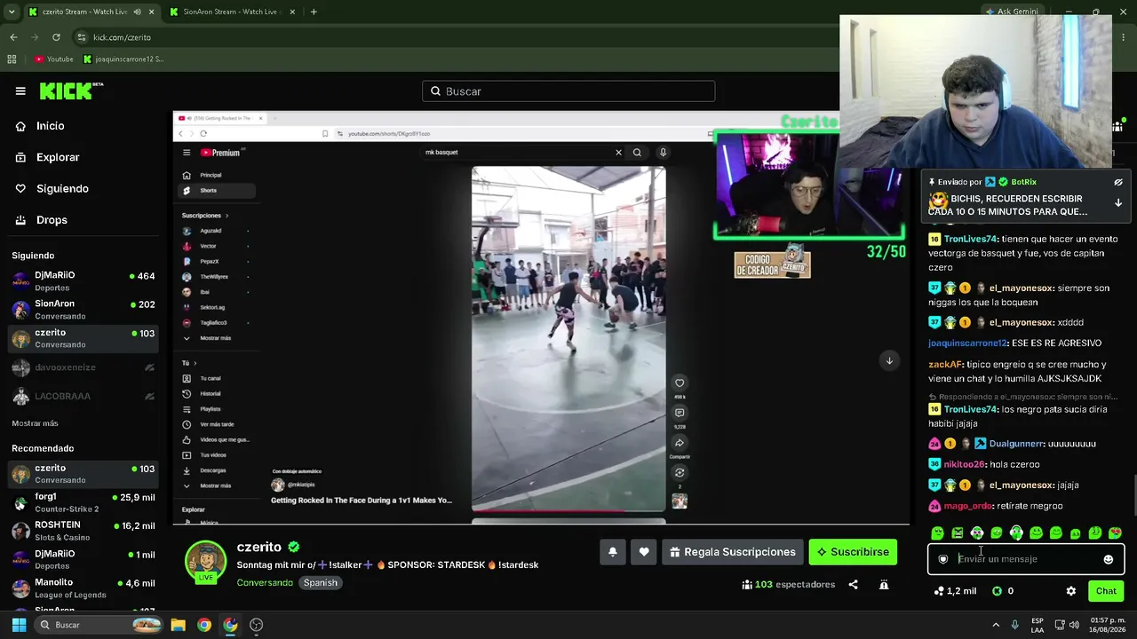Click mago_ordo username in chat
This screenshot has height=639, width=1137.
(x=967, y=506)
